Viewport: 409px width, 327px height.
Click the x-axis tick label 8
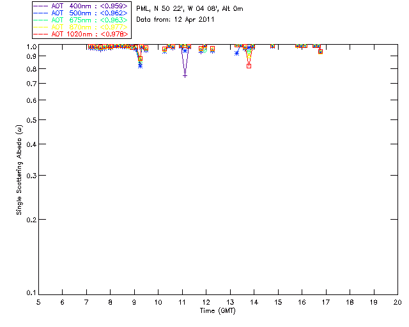(x=111, y=302)
